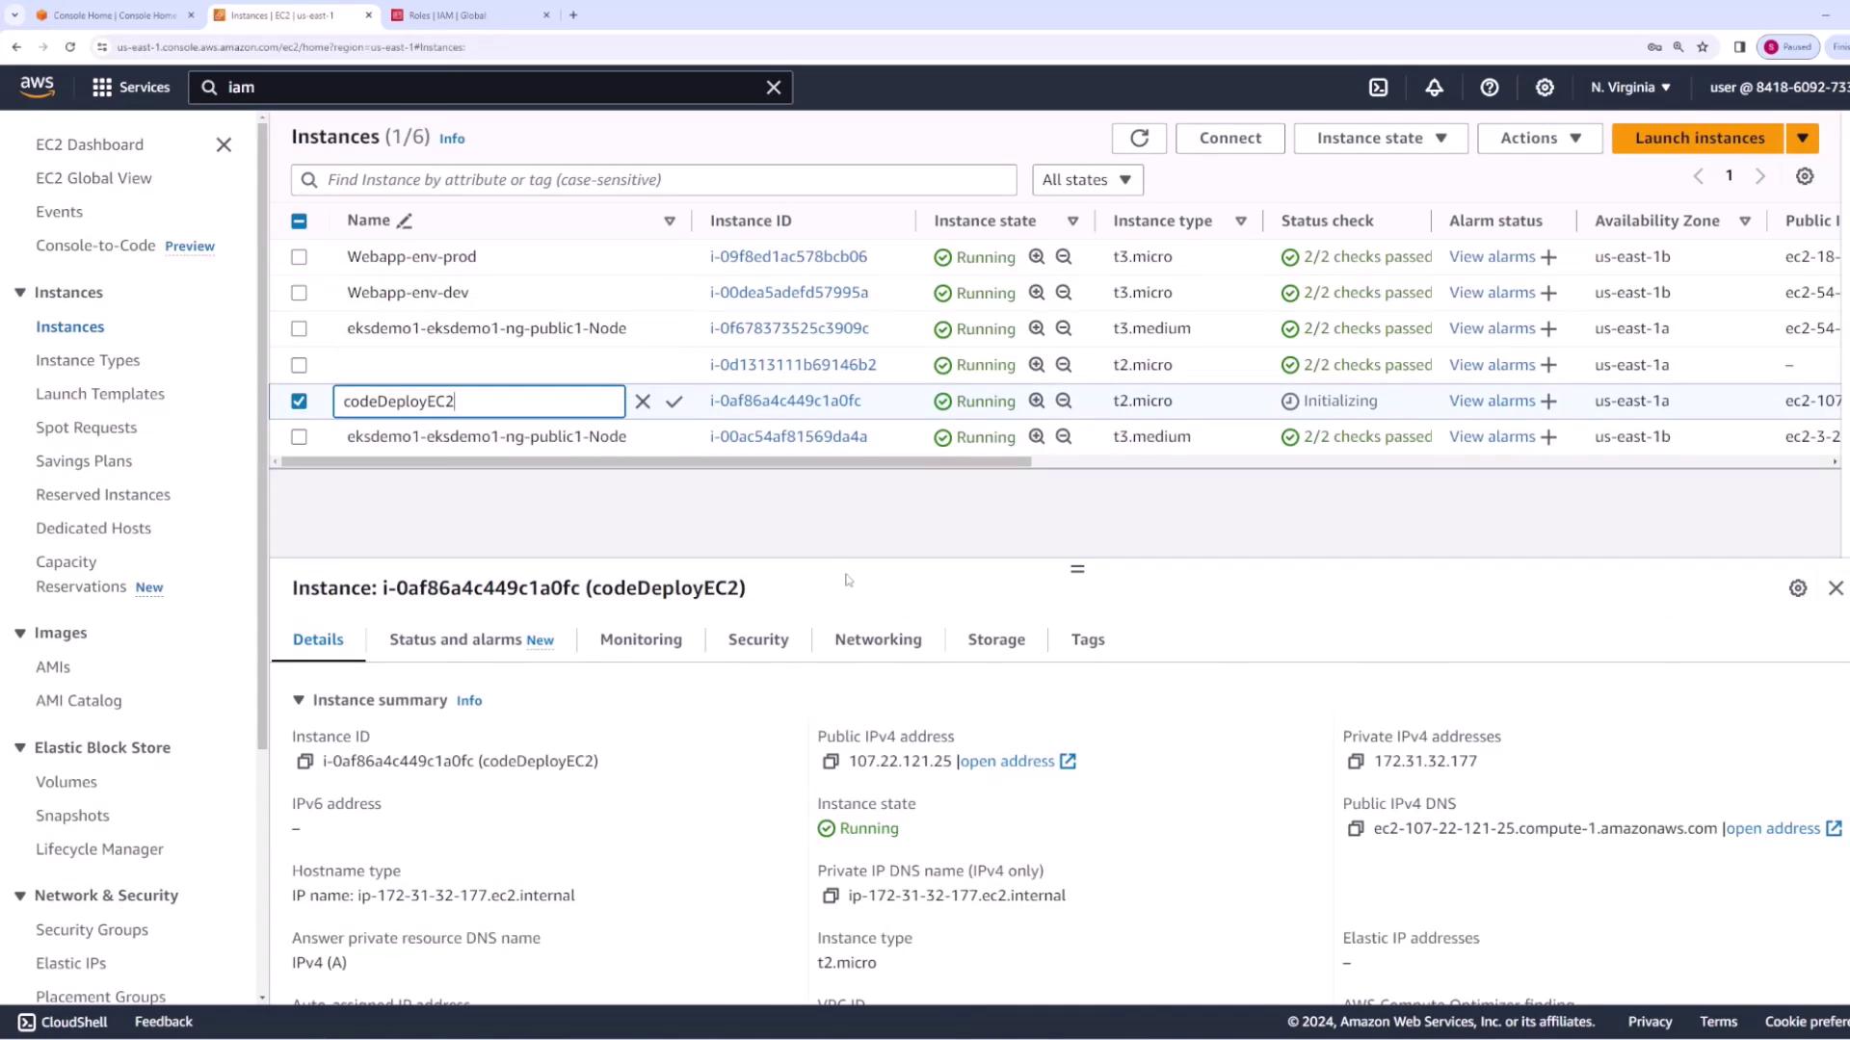Uncheck the codeDeployEC2 instance checkbox
The image size is (1850, 1040).
point(299,402)
